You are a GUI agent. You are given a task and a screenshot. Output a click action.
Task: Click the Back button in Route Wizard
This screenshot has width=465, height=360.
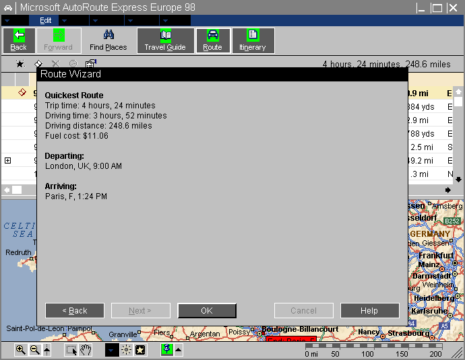(x=75, y=311)
